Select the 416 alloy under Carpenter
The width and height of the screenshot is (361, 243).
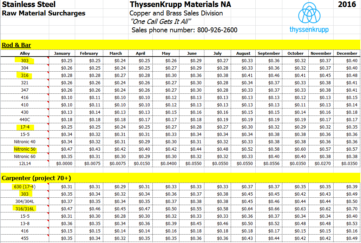(x=25, y=231)
